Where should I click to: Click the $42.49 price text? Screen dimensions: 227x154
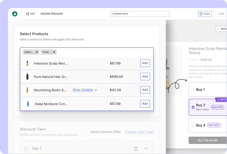pyautogui.click(x=115, y=90)
